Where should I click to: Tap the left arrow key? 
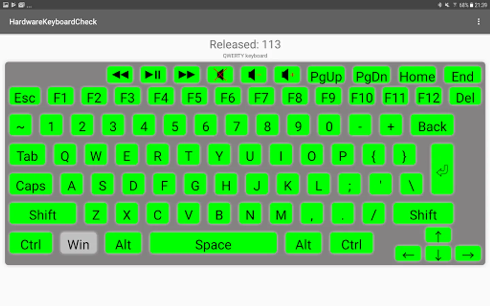coord(408,254)
